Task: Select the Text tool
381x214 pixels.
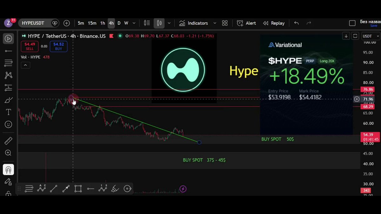Action: [x=9, y=112]
